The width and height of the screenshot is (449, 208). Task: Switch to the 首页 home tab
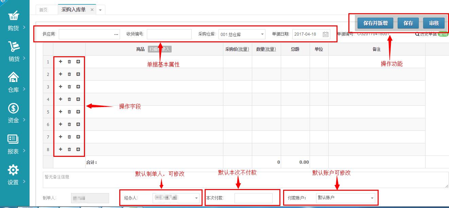click(44, 10)
